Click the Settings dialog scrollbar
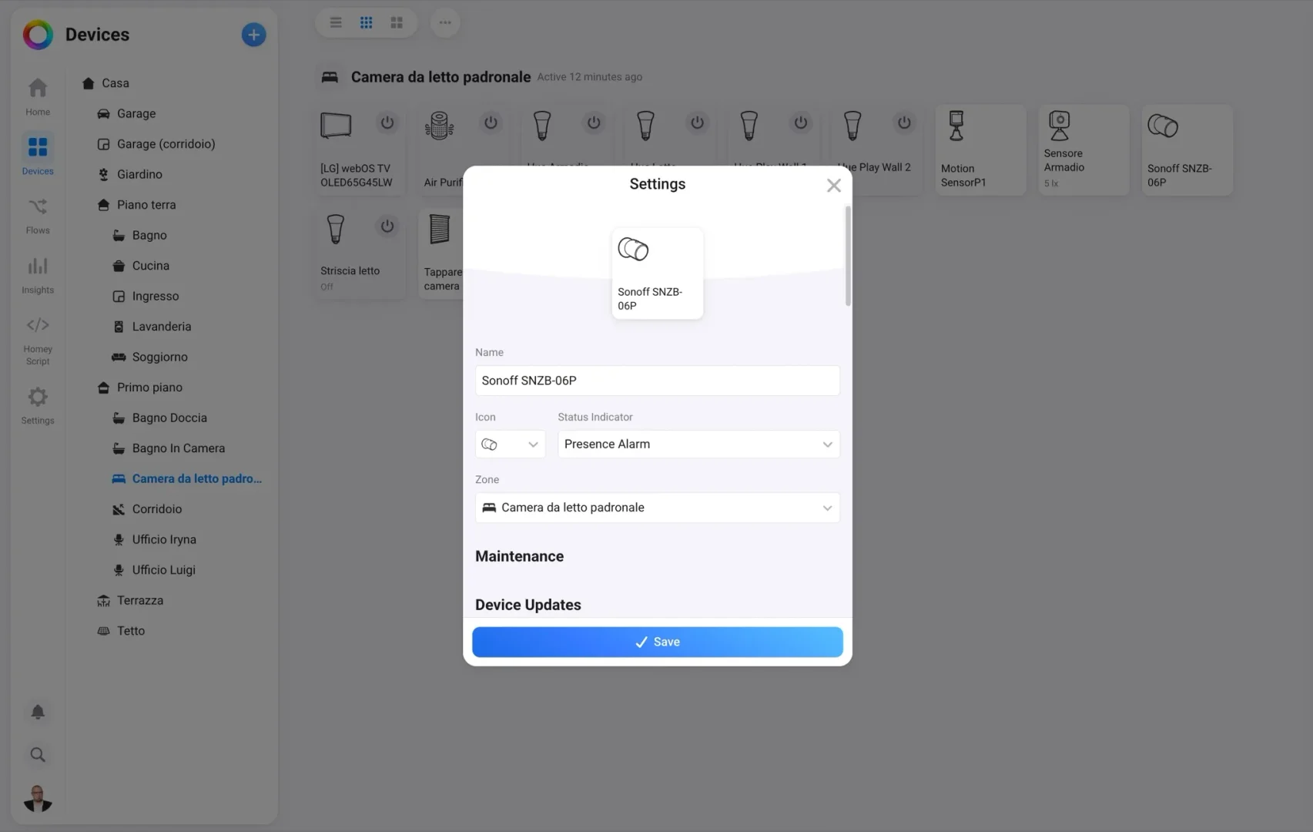The width and height of the screenshot is (1313, 832). (848, 256)
